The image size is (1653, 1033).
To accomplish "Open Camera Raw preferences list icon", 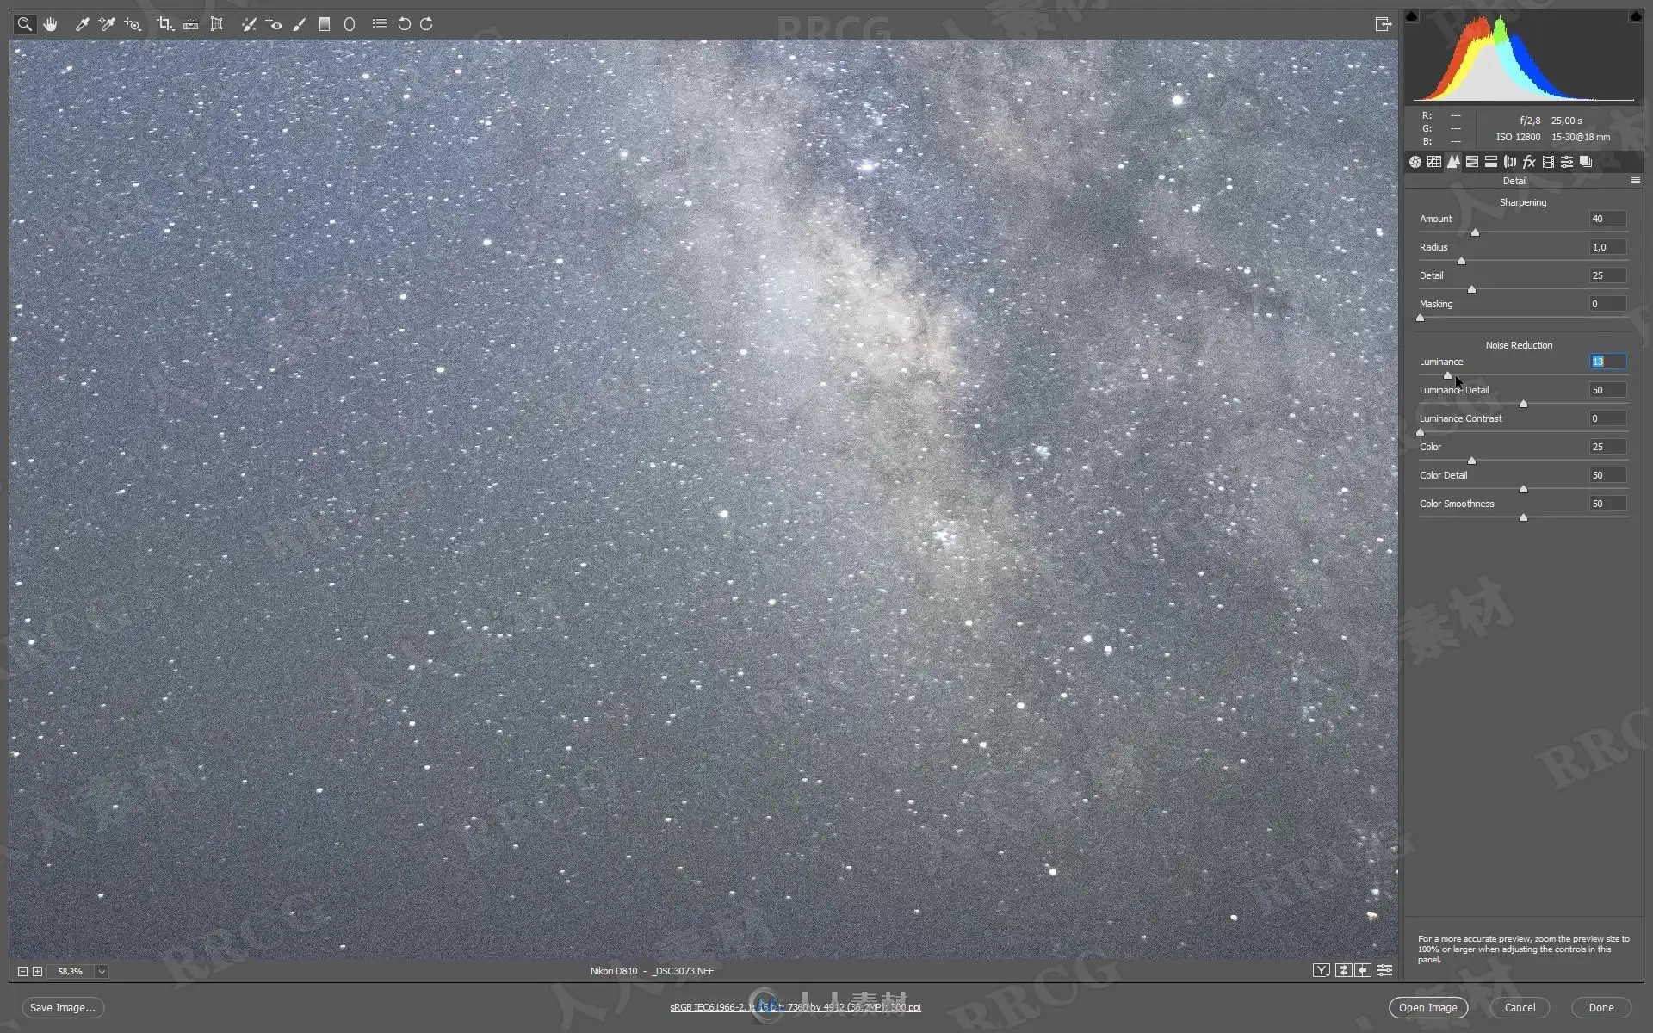I will click(x=379, y=24).
